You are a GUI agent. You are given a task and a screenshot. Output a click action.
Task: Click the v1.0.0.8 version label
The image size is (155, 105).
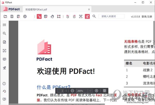point(135,17)
